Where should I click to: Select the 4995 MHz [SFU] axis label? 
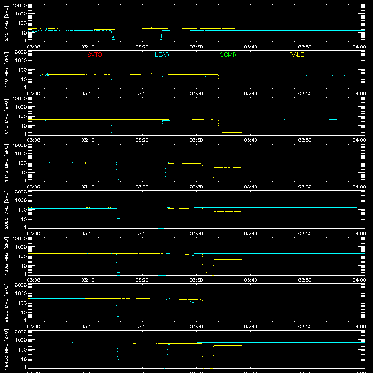pyautogui.click(x=6, y=256)
